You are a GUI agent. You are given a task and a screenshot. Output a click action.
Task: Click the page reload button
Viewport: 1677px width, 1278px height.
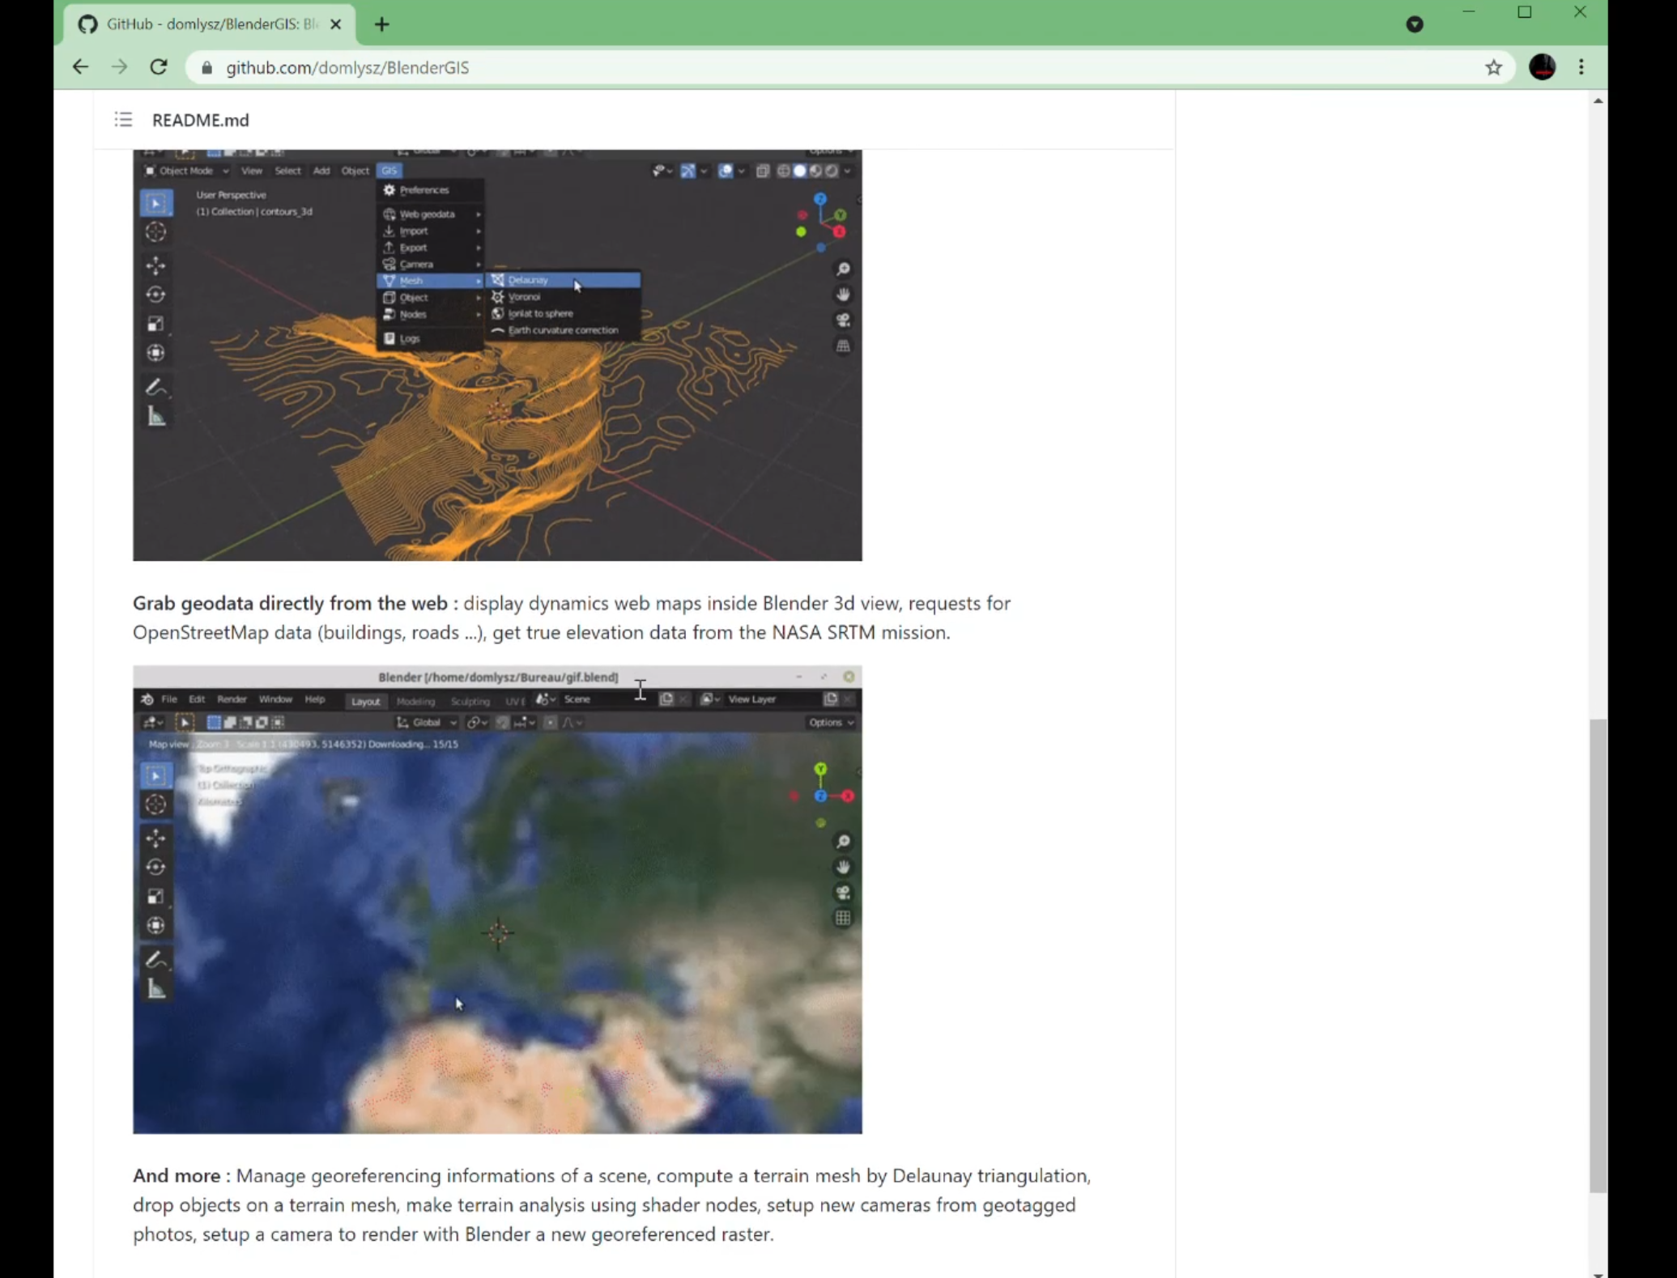159,67
